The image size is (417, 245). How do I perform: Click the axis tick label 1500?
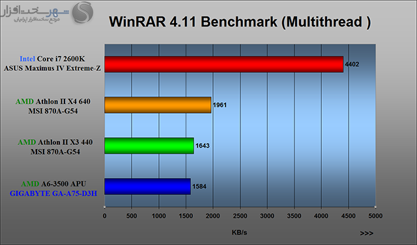coord(186,216)
